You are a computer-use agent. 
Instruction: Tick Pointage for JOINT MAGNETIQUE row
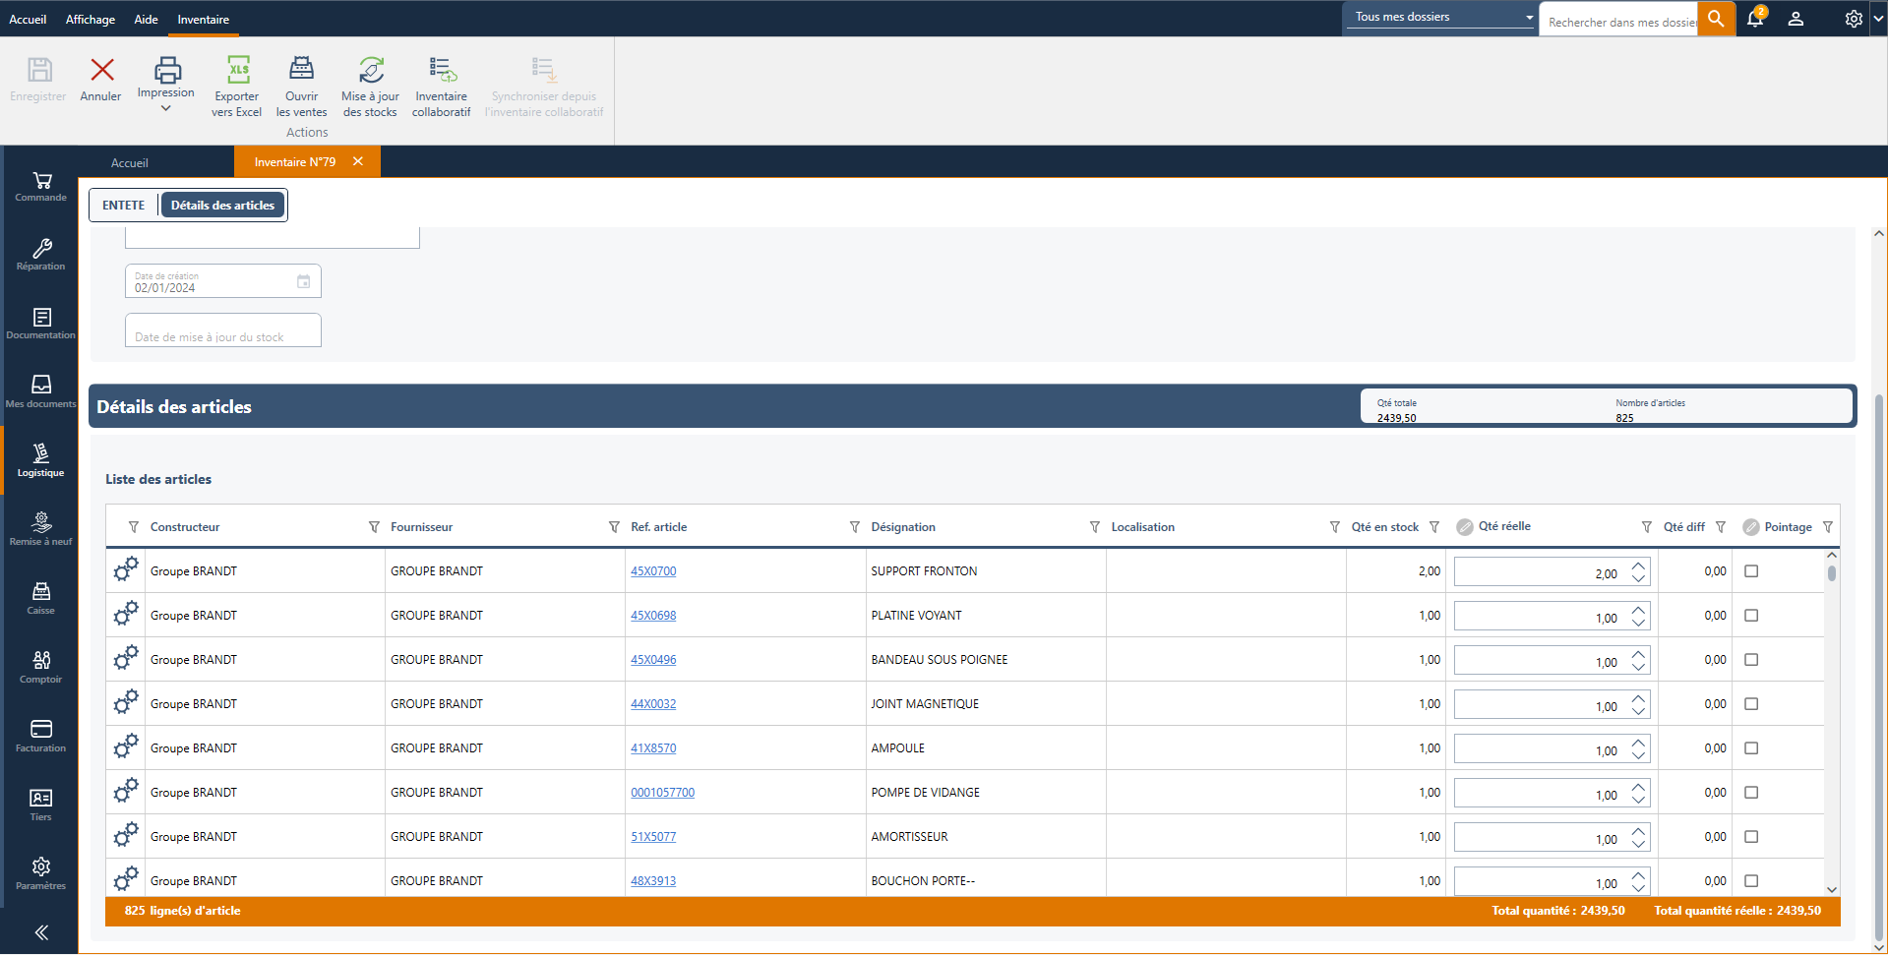tap(1751, 704)
